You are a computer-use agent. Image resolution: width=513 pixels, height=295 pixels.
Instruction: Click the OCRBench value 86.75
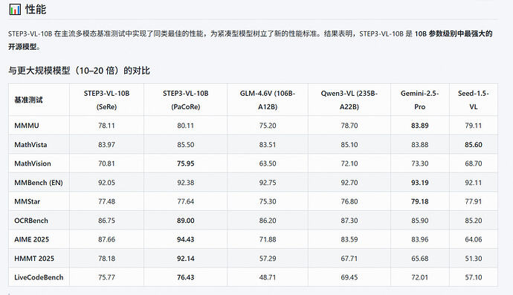click(106, 221)
